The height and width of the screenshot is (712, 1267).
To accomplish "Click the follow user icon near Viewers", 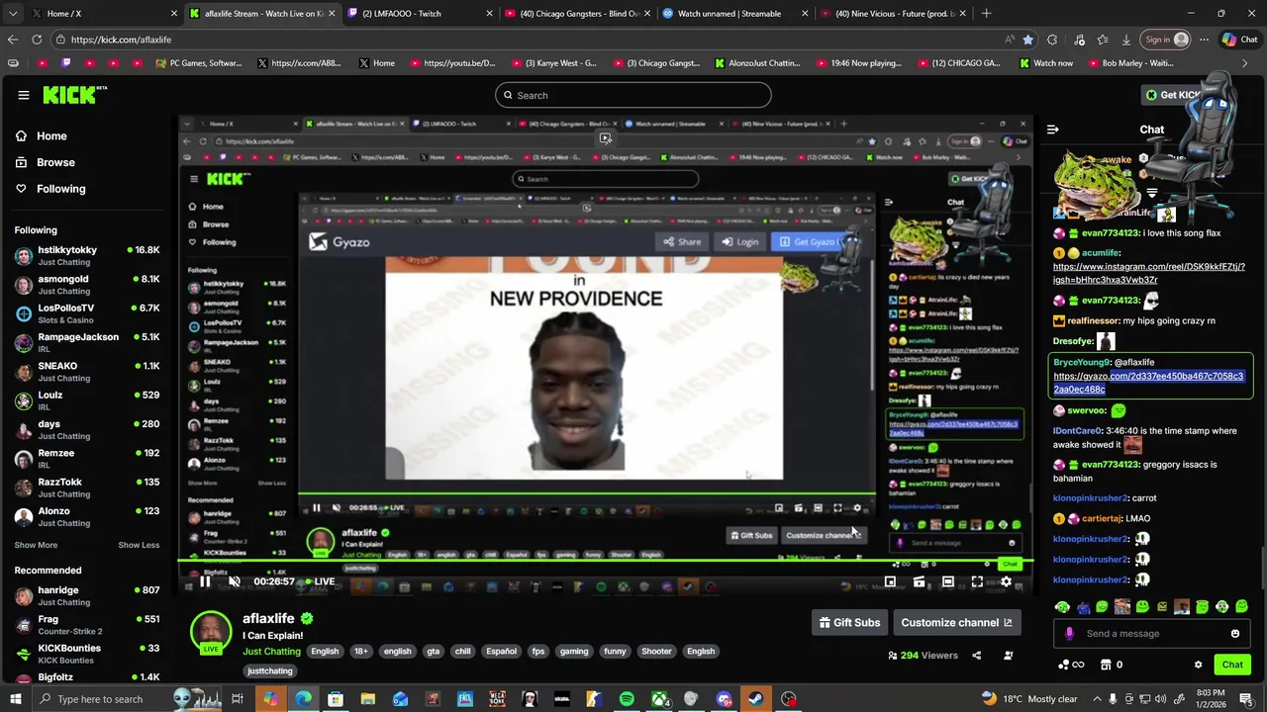I will (1008, 655).
